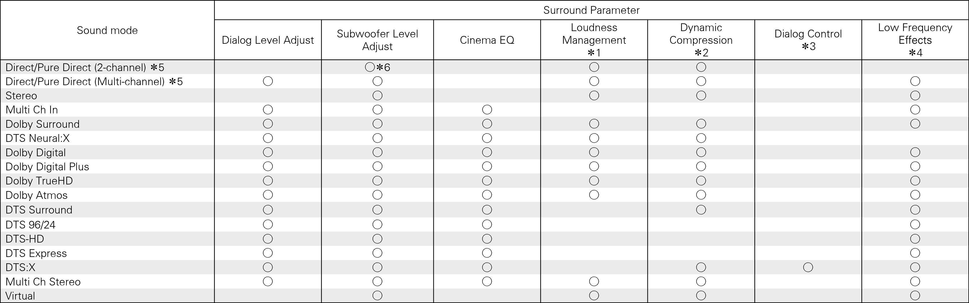Click Dynamic Compression circle for Dolby Surround
Screen dimensions: 969x303
click(x=701, y=123)
